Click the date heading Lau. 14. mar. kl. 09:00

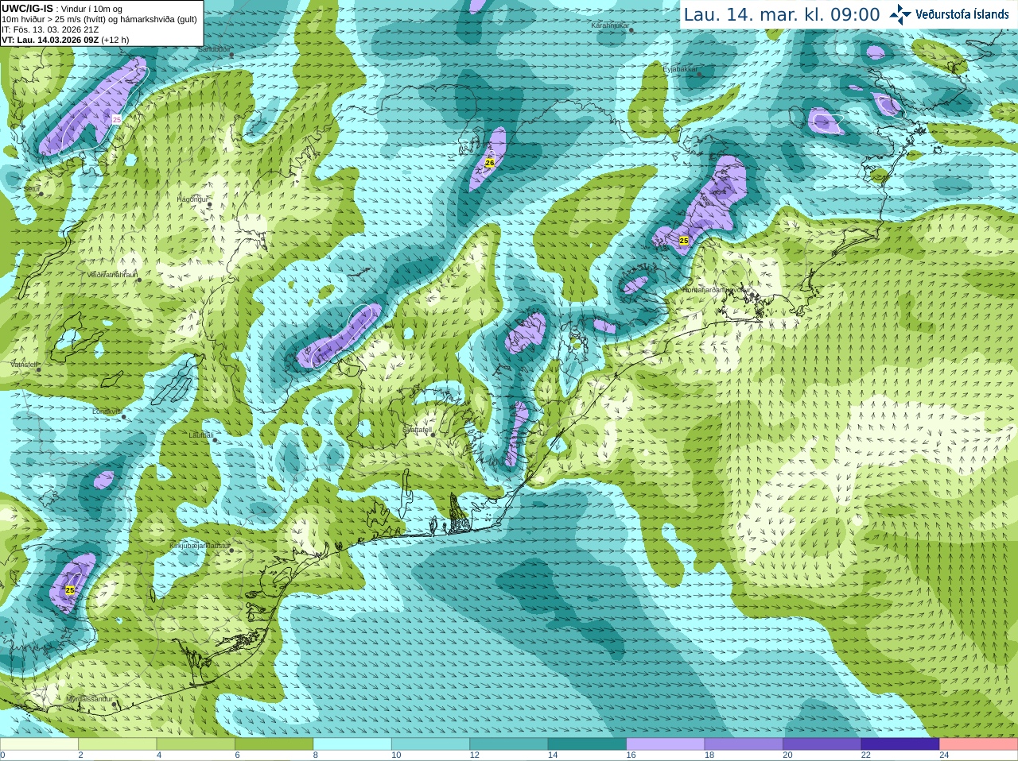pos(782,14)
